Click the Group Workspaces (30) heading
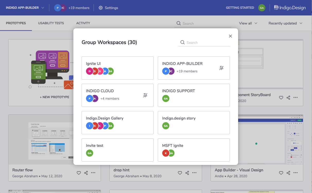Viewport: 312px width, 193px height. pos(109,43)
